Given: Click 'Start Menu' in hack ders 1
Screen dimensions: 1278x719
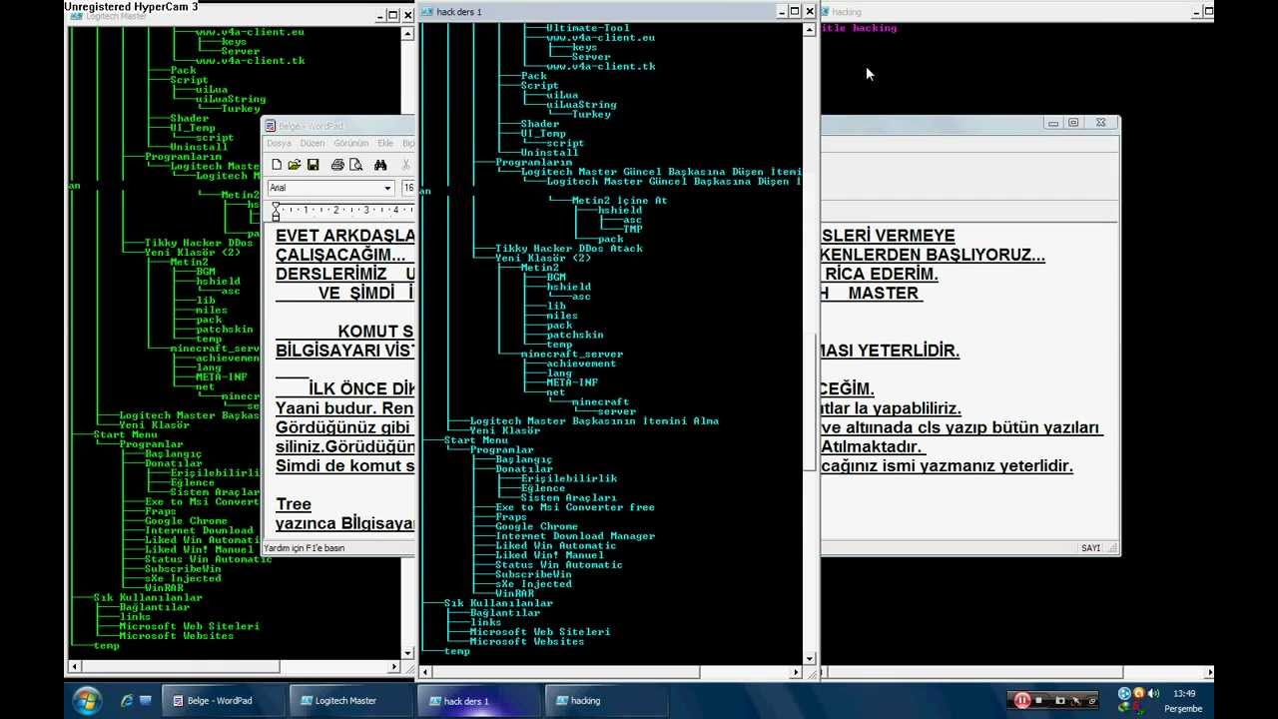Looking at the screenshot, I should point(476,440).
